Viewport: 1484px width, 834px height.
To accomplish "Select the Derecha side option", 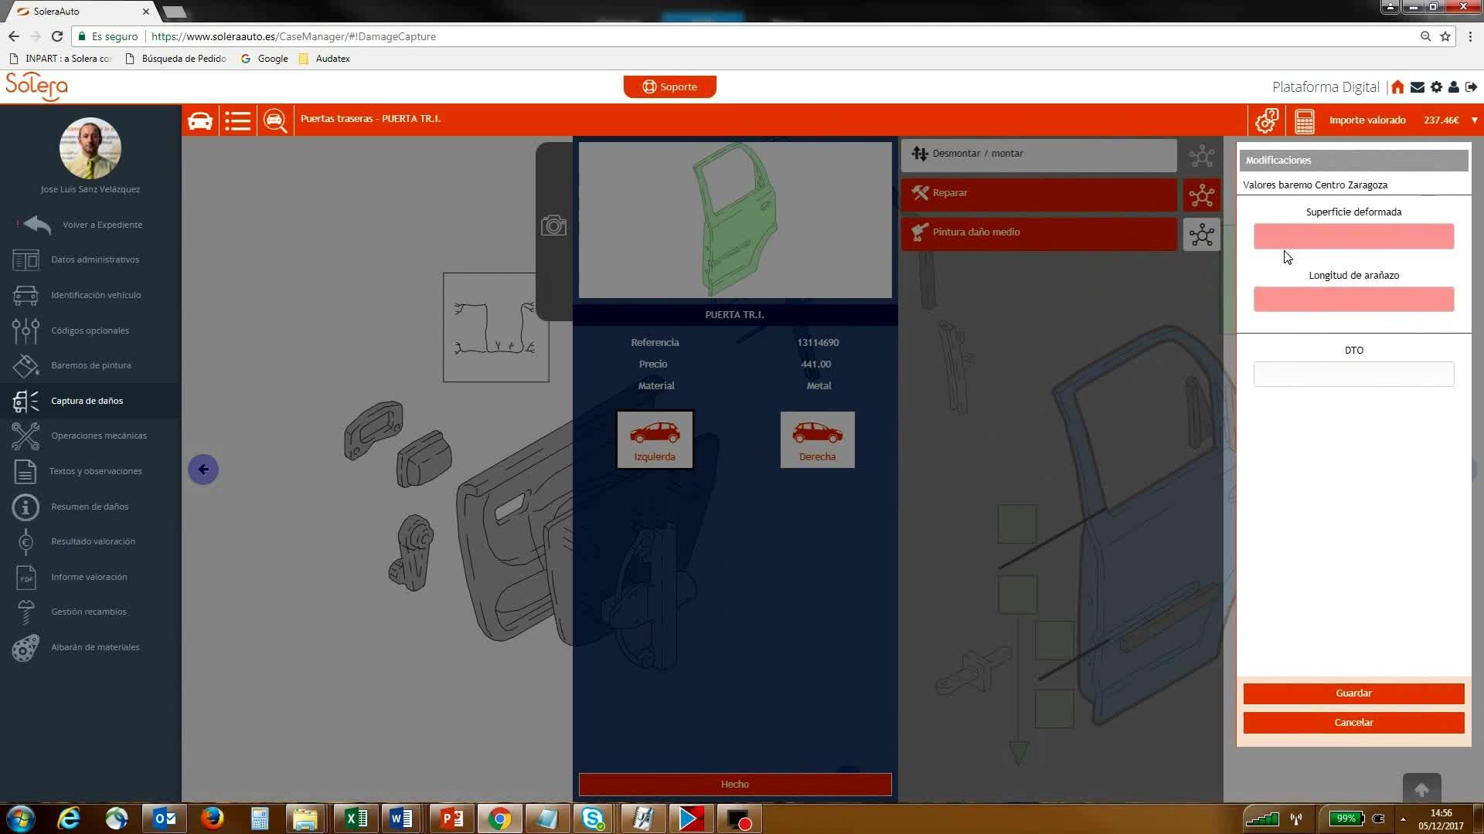I will click(x=817, y=440).
